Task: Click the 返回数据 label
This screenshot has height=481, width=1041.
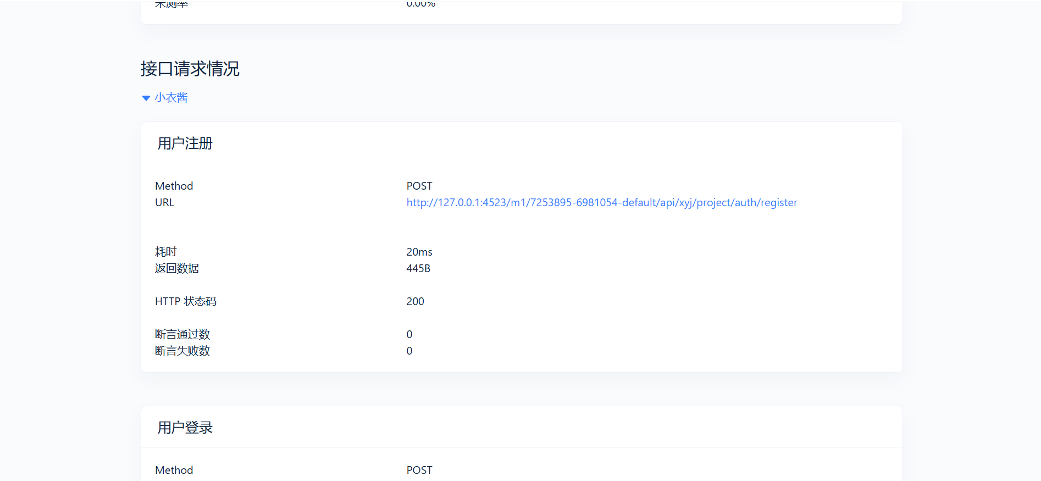Action: pyautogui.click(x=177, y=268)
